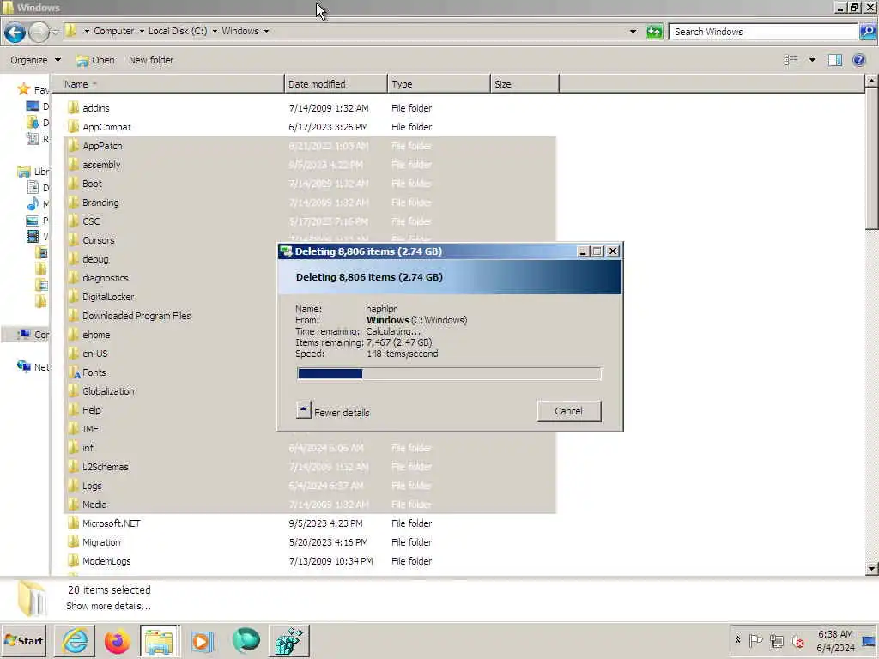Click the green sphere taskbar application

[246, 640]
